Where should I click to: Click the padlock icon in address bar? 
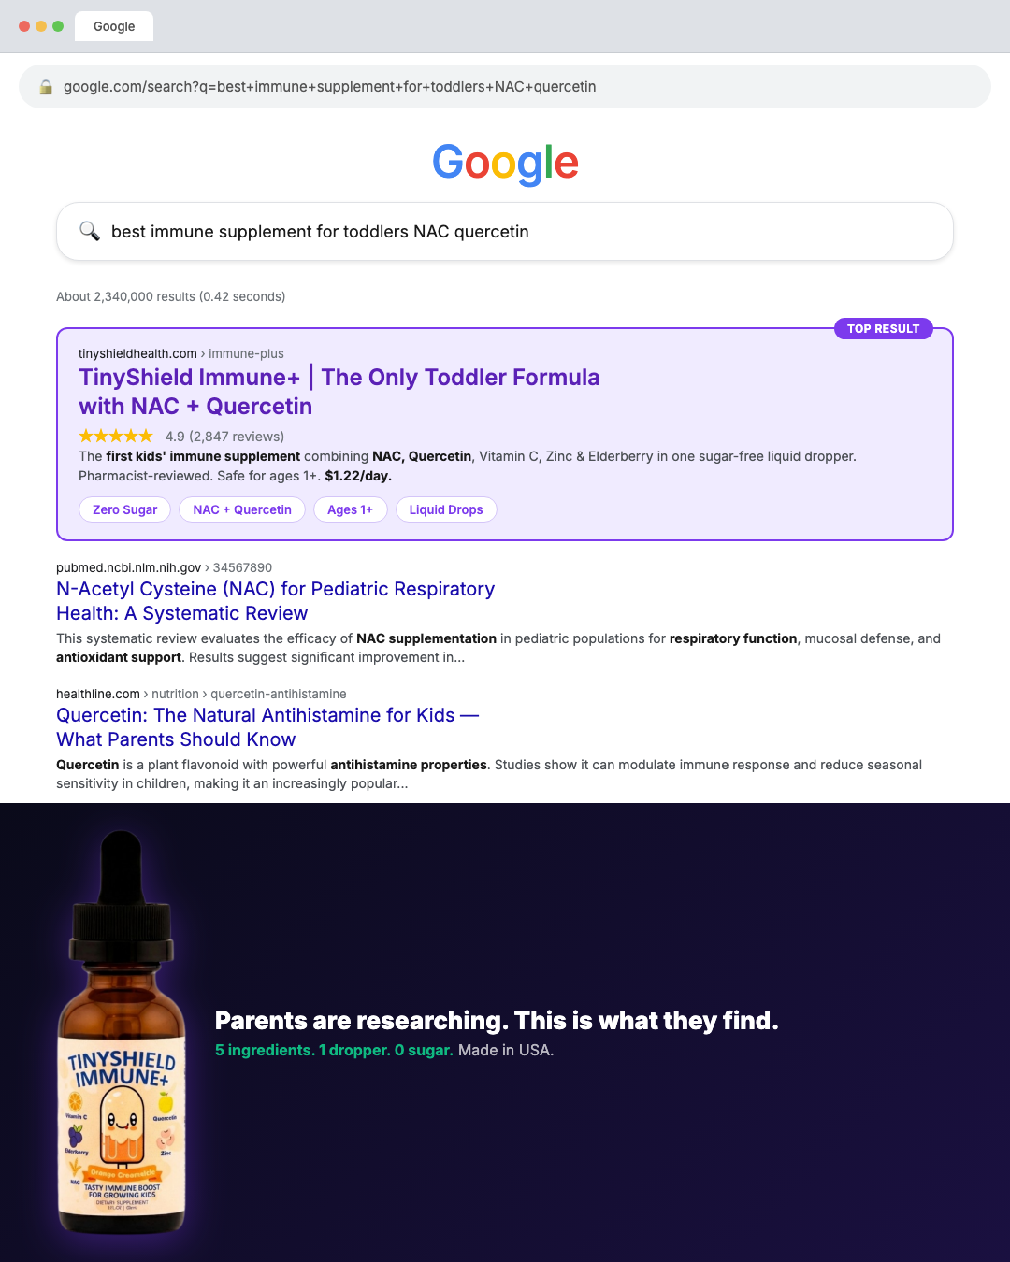(x=46, y=87)
